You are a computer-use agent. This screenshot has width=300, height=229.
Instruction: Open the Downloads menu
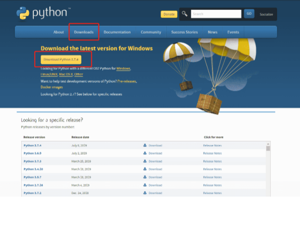(x=84, y=32)
